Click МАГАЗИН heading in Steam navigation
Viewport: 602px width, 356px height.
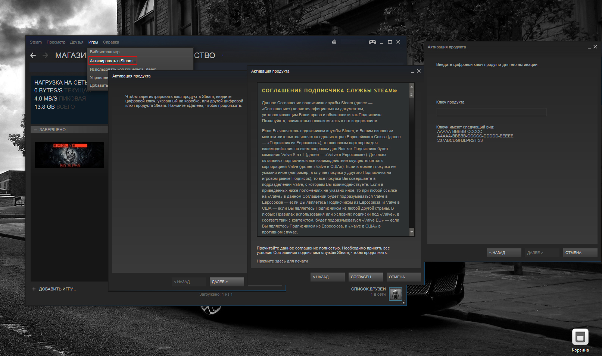[x=71, y=55]
